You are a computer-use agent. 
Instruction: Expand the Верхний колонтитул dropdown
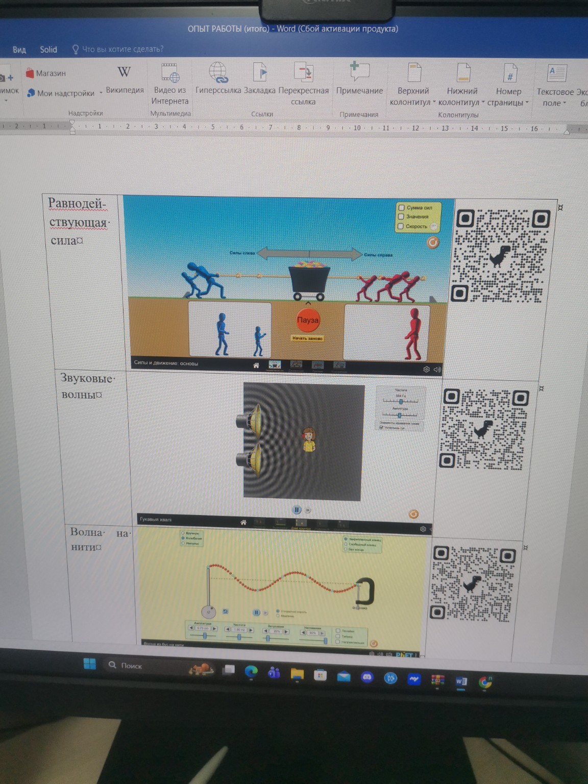(x=413, y=96)
